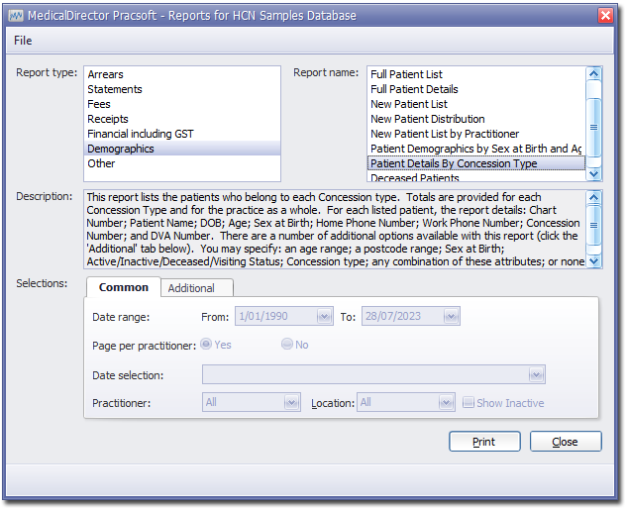Switch to the Additional tab
Screen dimensions: 626x509
point(191,288)
